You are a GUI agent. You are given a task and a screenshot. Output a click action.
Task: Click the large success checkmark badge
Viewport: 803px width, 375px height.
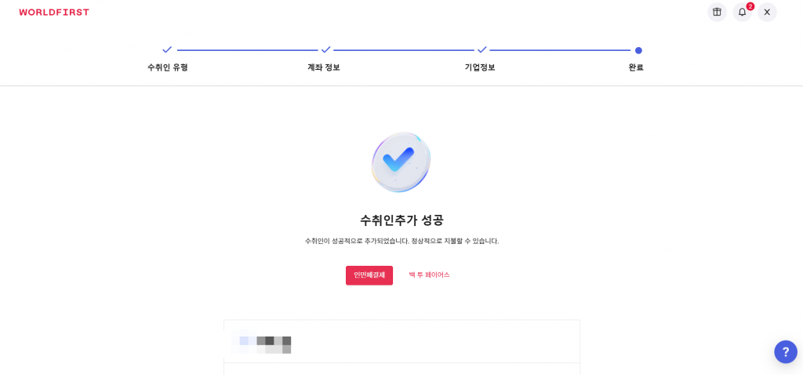[x=401, y=162]
